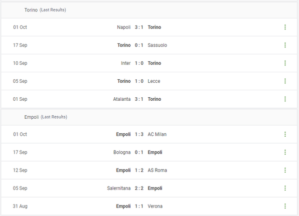
Task: Select Verona team name
Action: click(x=155, y=206)
